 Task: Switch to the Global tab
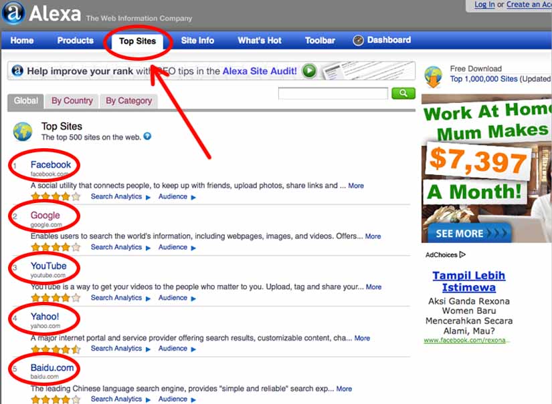[x=25, y=101]
